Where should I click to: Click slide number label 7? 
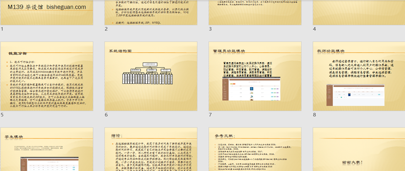click(210, 115)
